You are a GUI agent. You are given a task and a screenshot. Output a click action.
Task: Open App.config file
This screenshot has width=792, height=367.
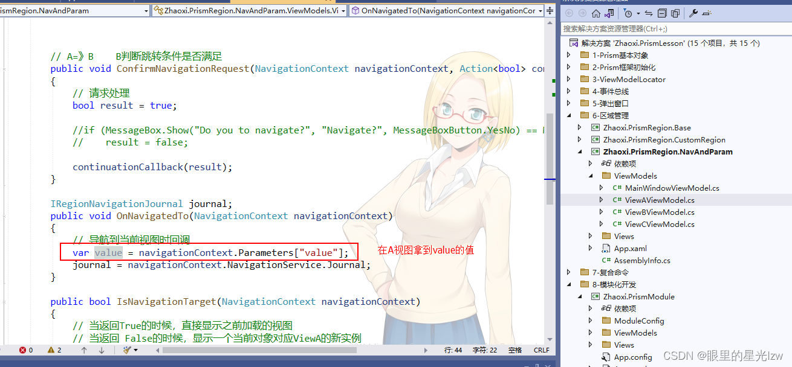[x=633, y=357]
